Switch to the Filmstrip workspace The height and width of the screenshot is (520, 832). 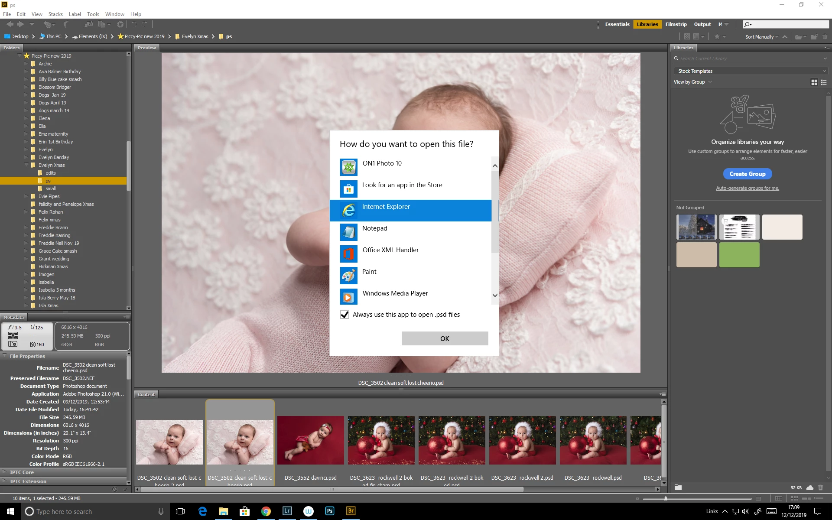(x=676, y=24)
